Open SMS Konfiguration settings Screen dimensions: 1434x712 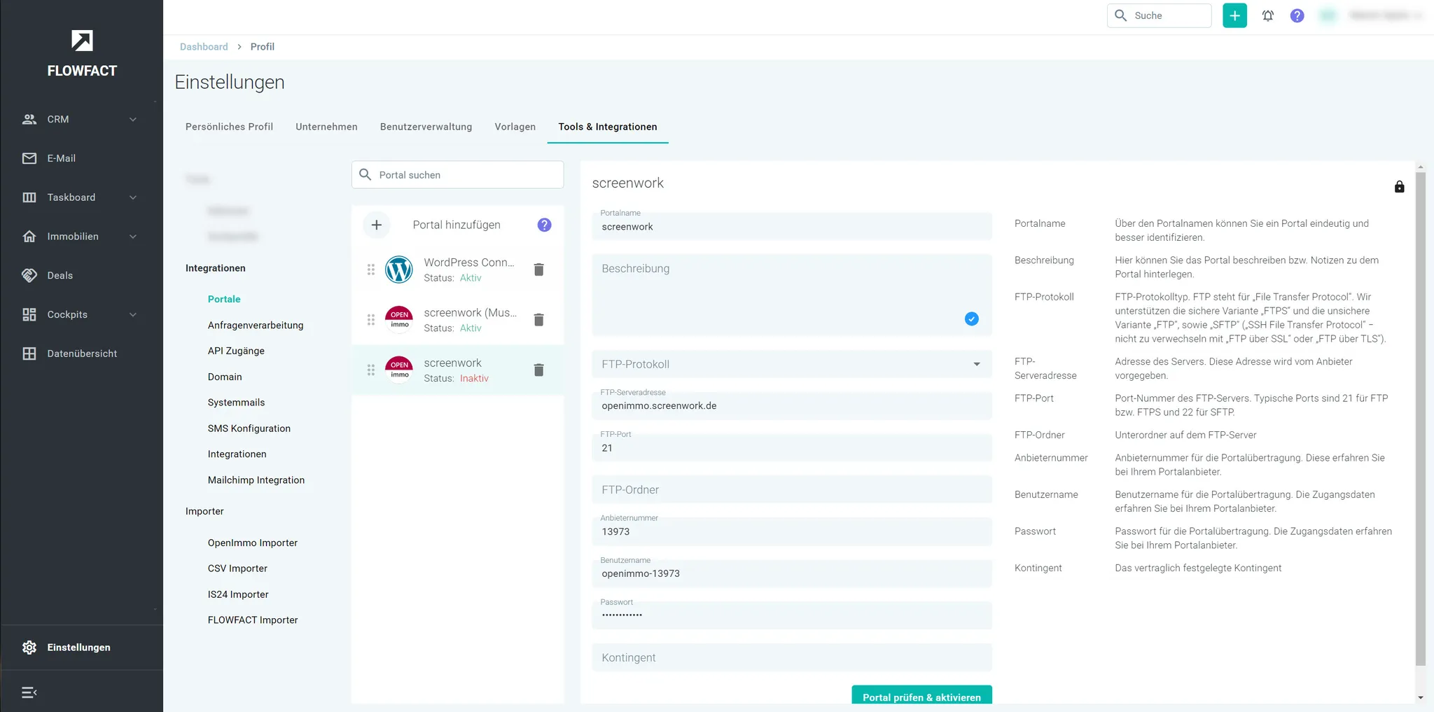tap(249, 428)
